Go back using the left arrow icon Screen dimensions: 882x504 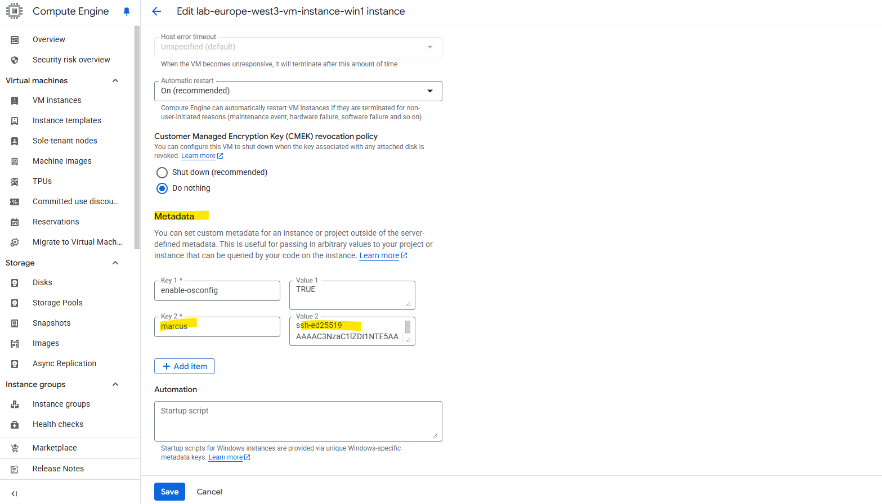(156, 11)
